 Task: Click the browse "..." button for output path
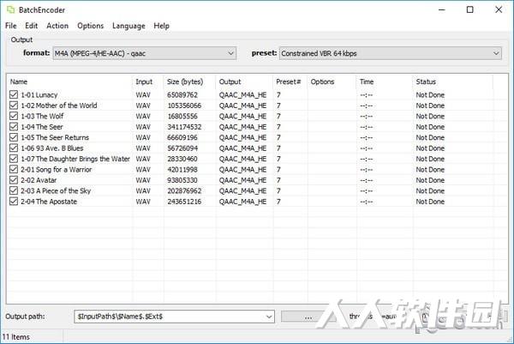point(308,317)
